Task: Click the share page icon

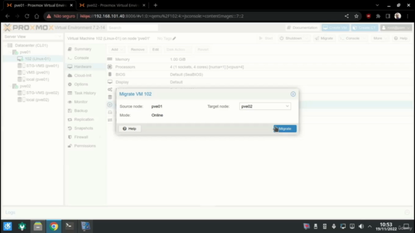Action: [x=346, y=16]
